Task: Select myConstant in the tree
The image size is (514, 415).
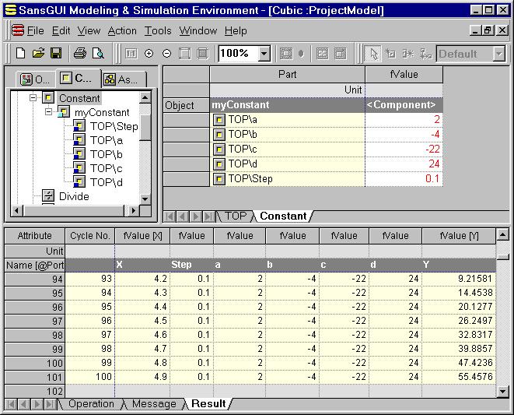Action: coord(102,112)
